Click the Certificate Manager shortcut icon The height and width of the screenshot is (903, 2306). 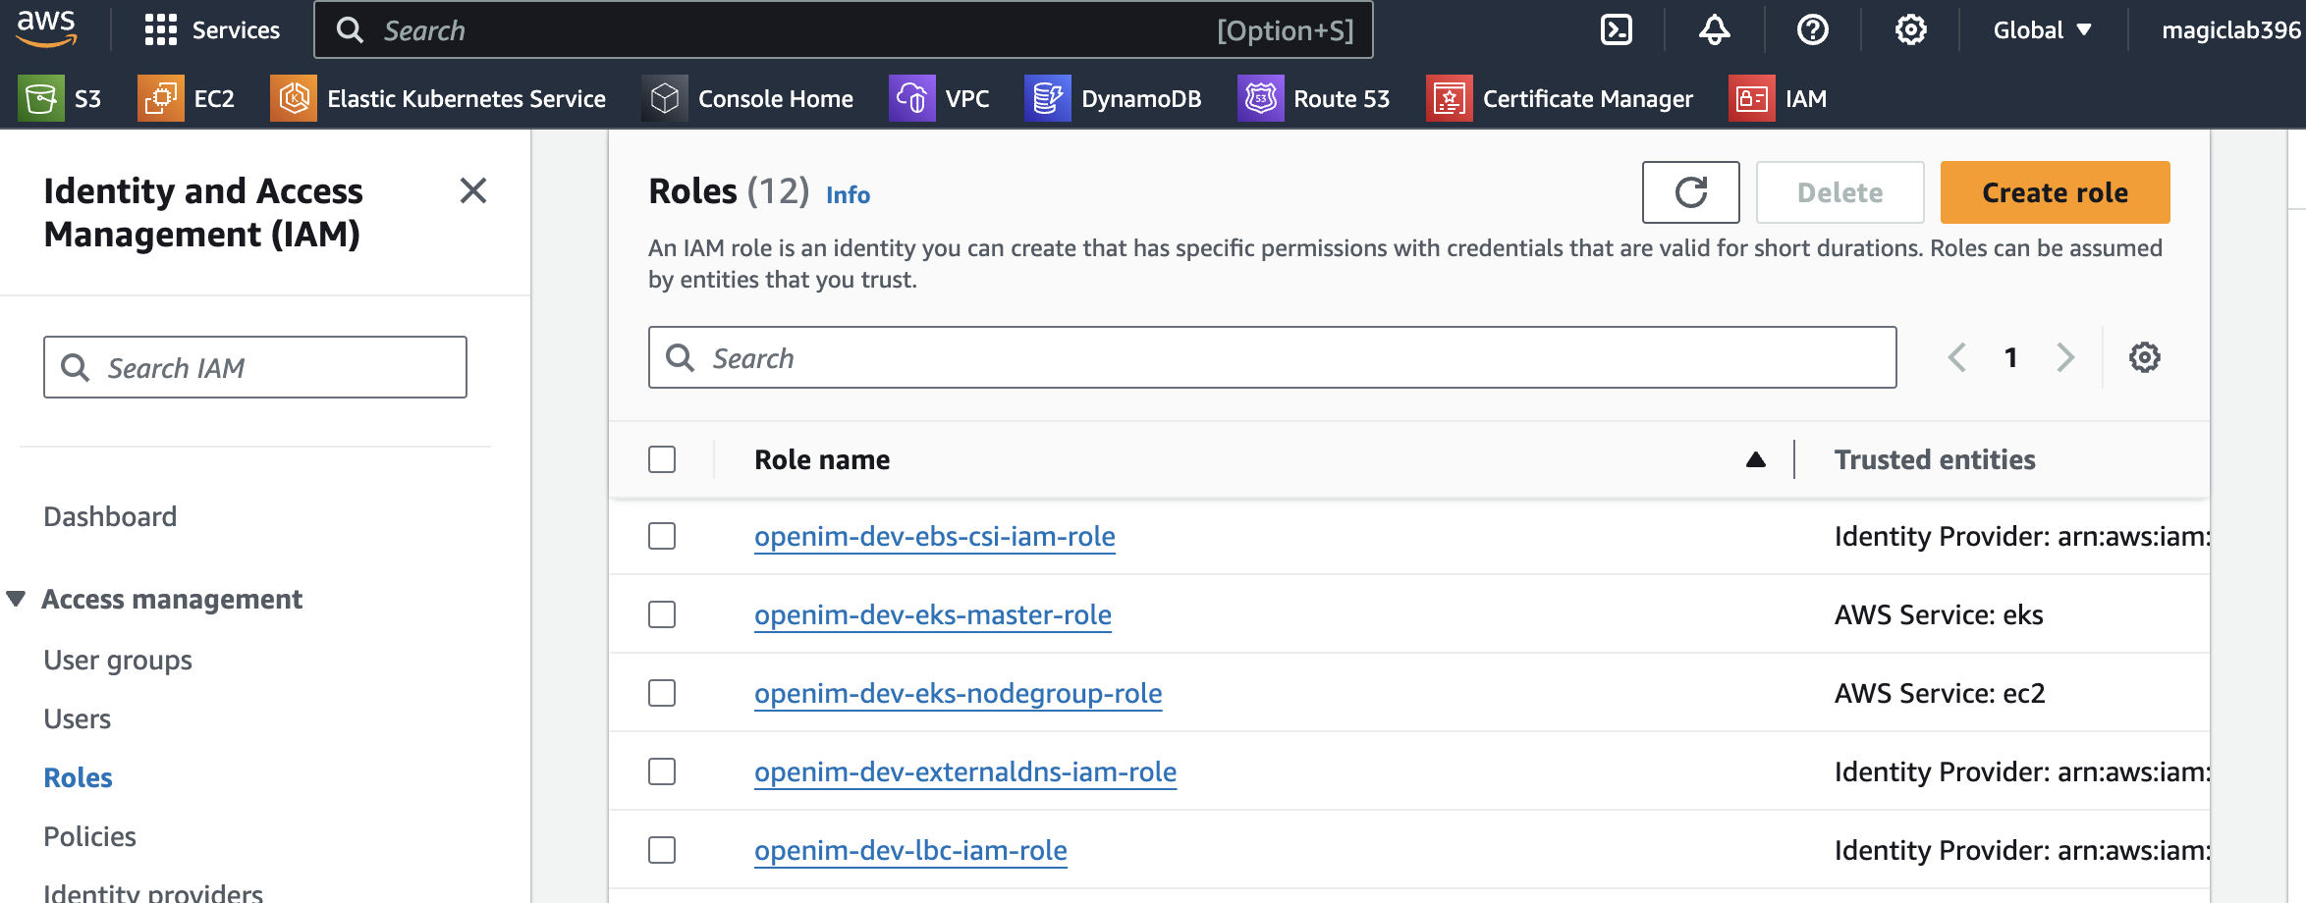[1450, 98]
